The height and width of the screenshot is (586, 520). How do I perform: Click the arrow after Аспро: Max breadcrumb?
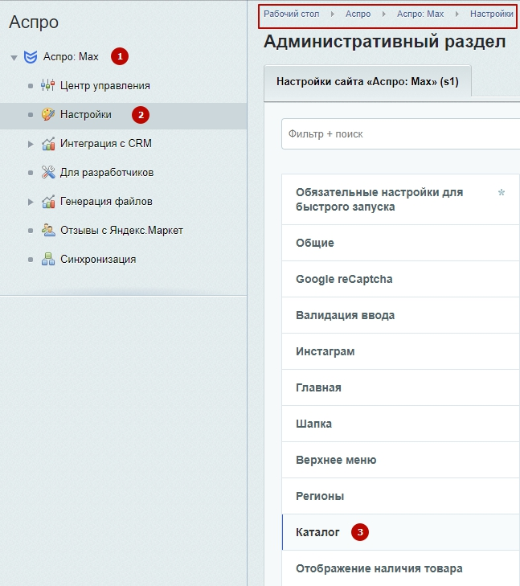[457, 14]
